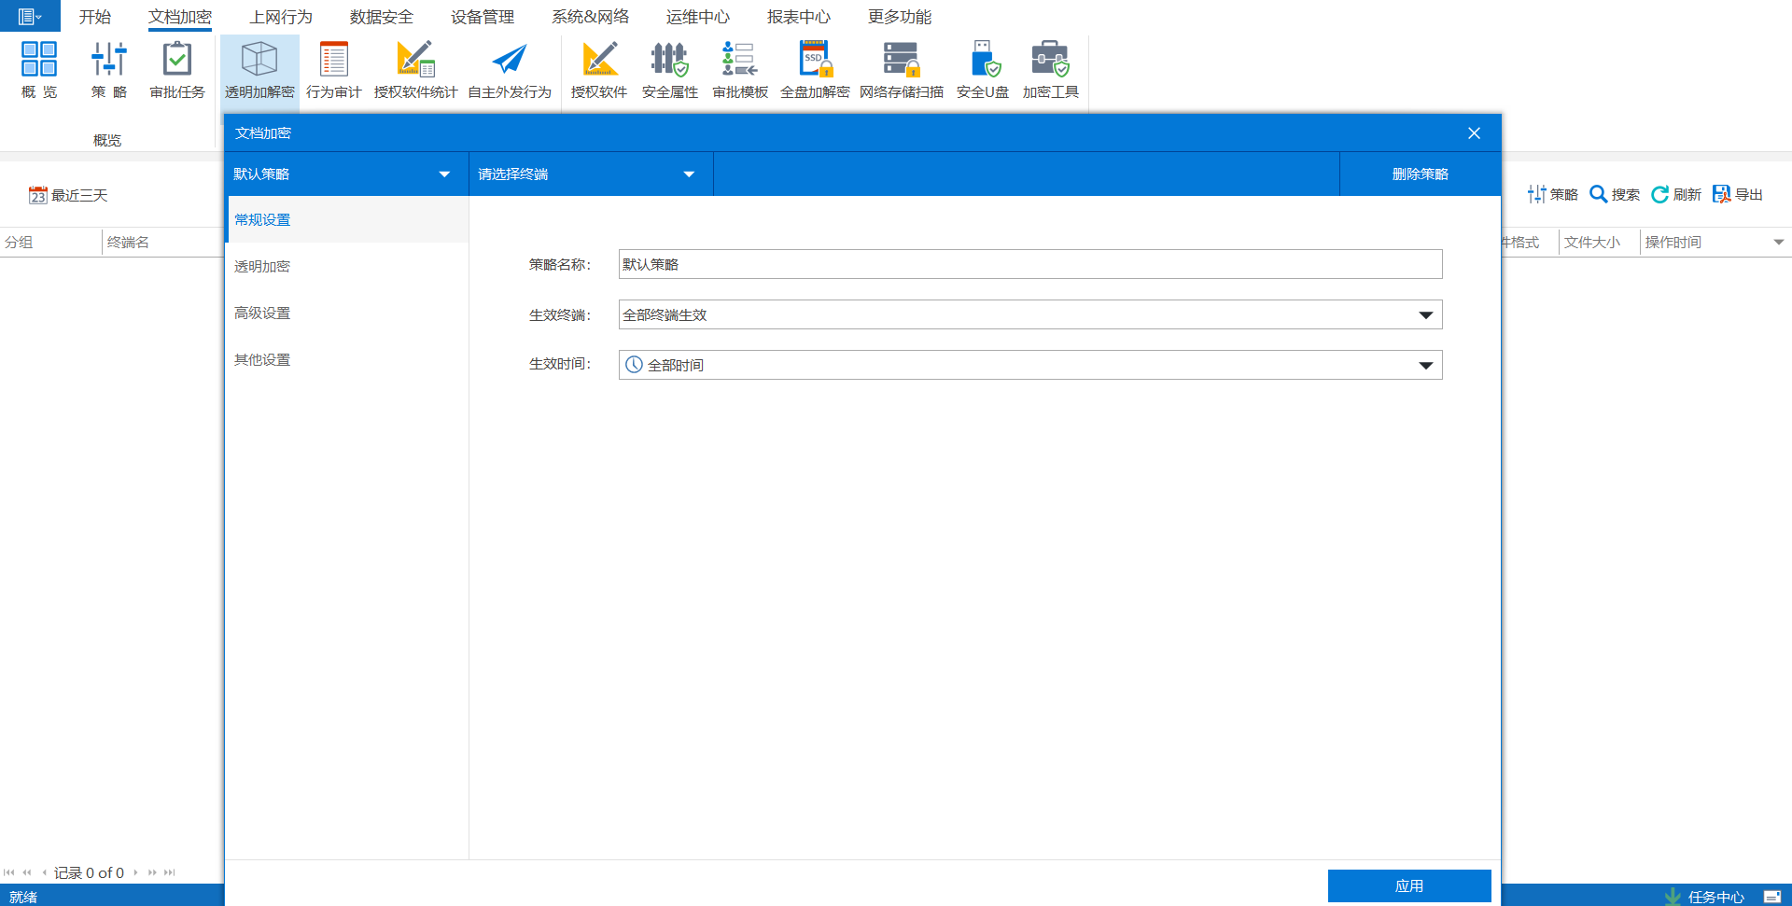
Task: Select 透明加密 in the left settings list
Action: click(262, 267)
